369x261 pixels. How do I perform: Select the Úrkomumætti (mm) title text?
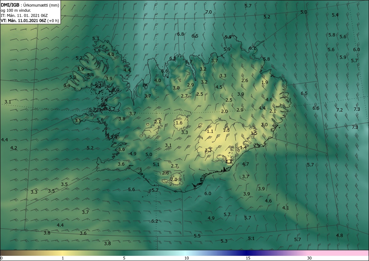point(41,5)
